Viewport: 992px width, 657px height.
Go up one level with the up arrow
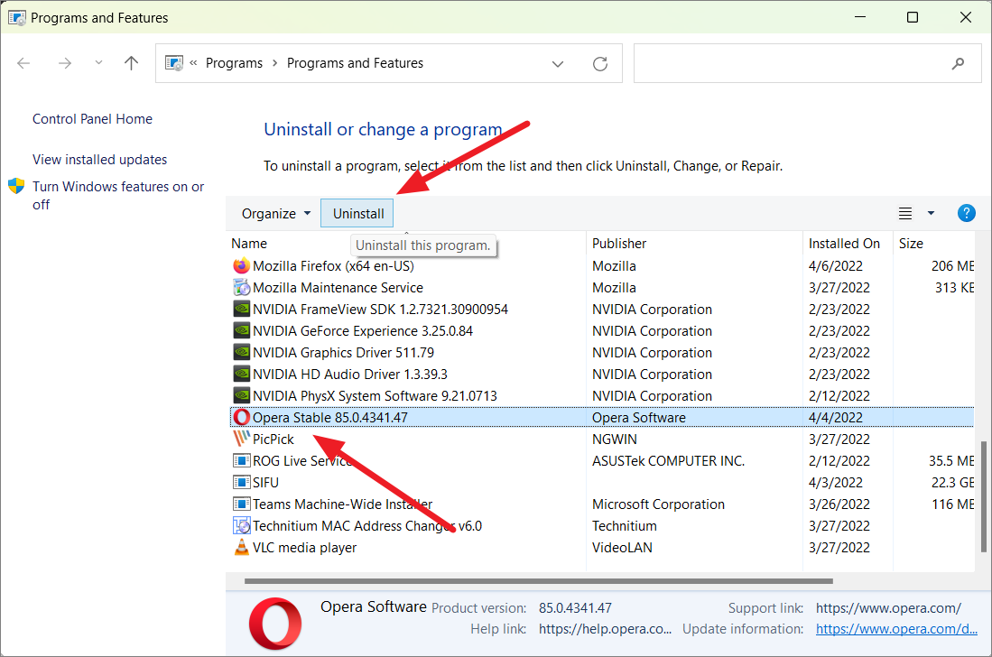[131, 62]
